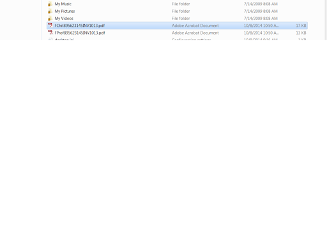Click the 10/8/2014 date of FProf file
Screen dimensions: 327x235
coord(261,33)
